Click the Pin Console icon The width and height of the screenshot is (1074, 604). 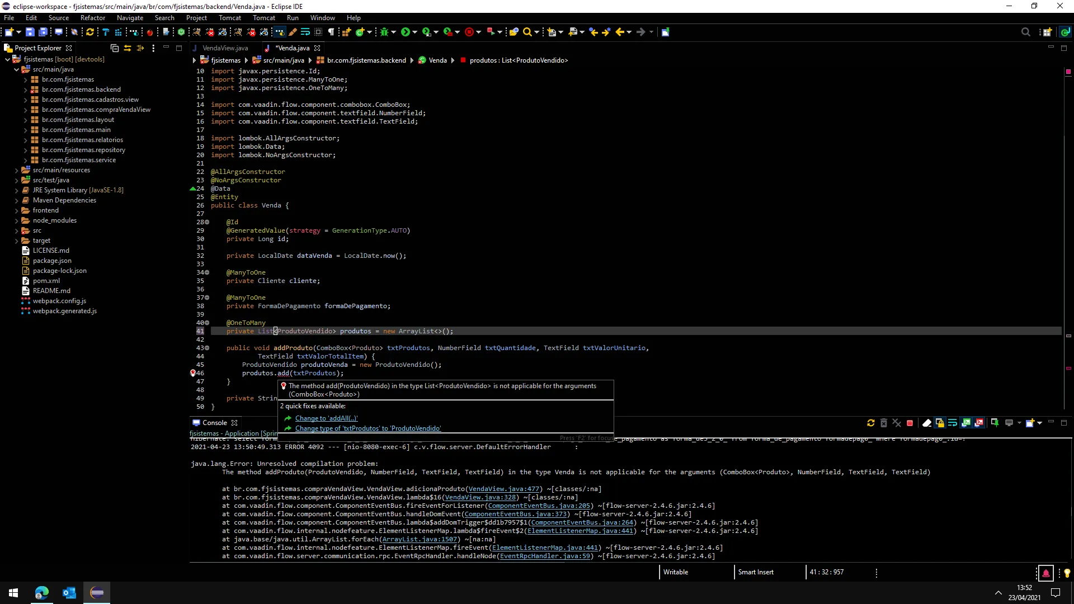[995, 423]
